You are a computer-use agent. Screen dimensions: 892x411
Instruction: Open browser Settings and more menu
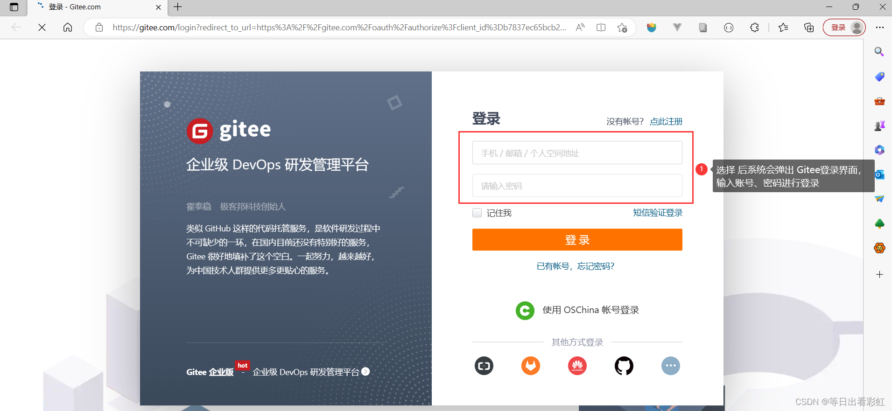(x=880, y=28)
